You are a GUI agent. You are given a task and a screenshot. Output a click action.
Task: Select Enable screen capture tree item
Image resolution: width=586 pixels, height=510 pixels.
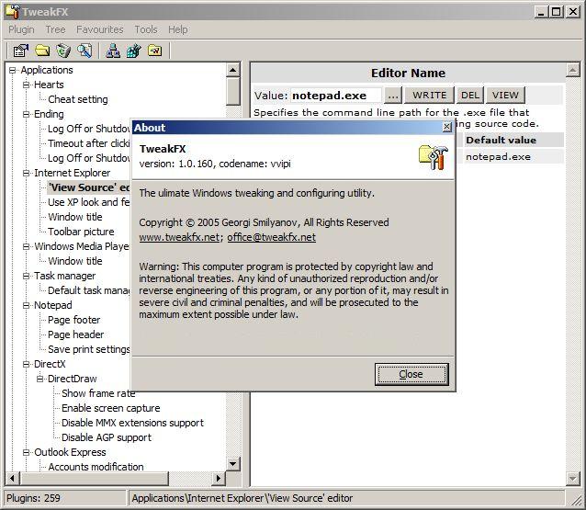110,408
